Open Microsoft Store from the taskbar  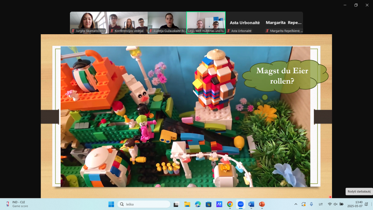[x=209, y=204]
